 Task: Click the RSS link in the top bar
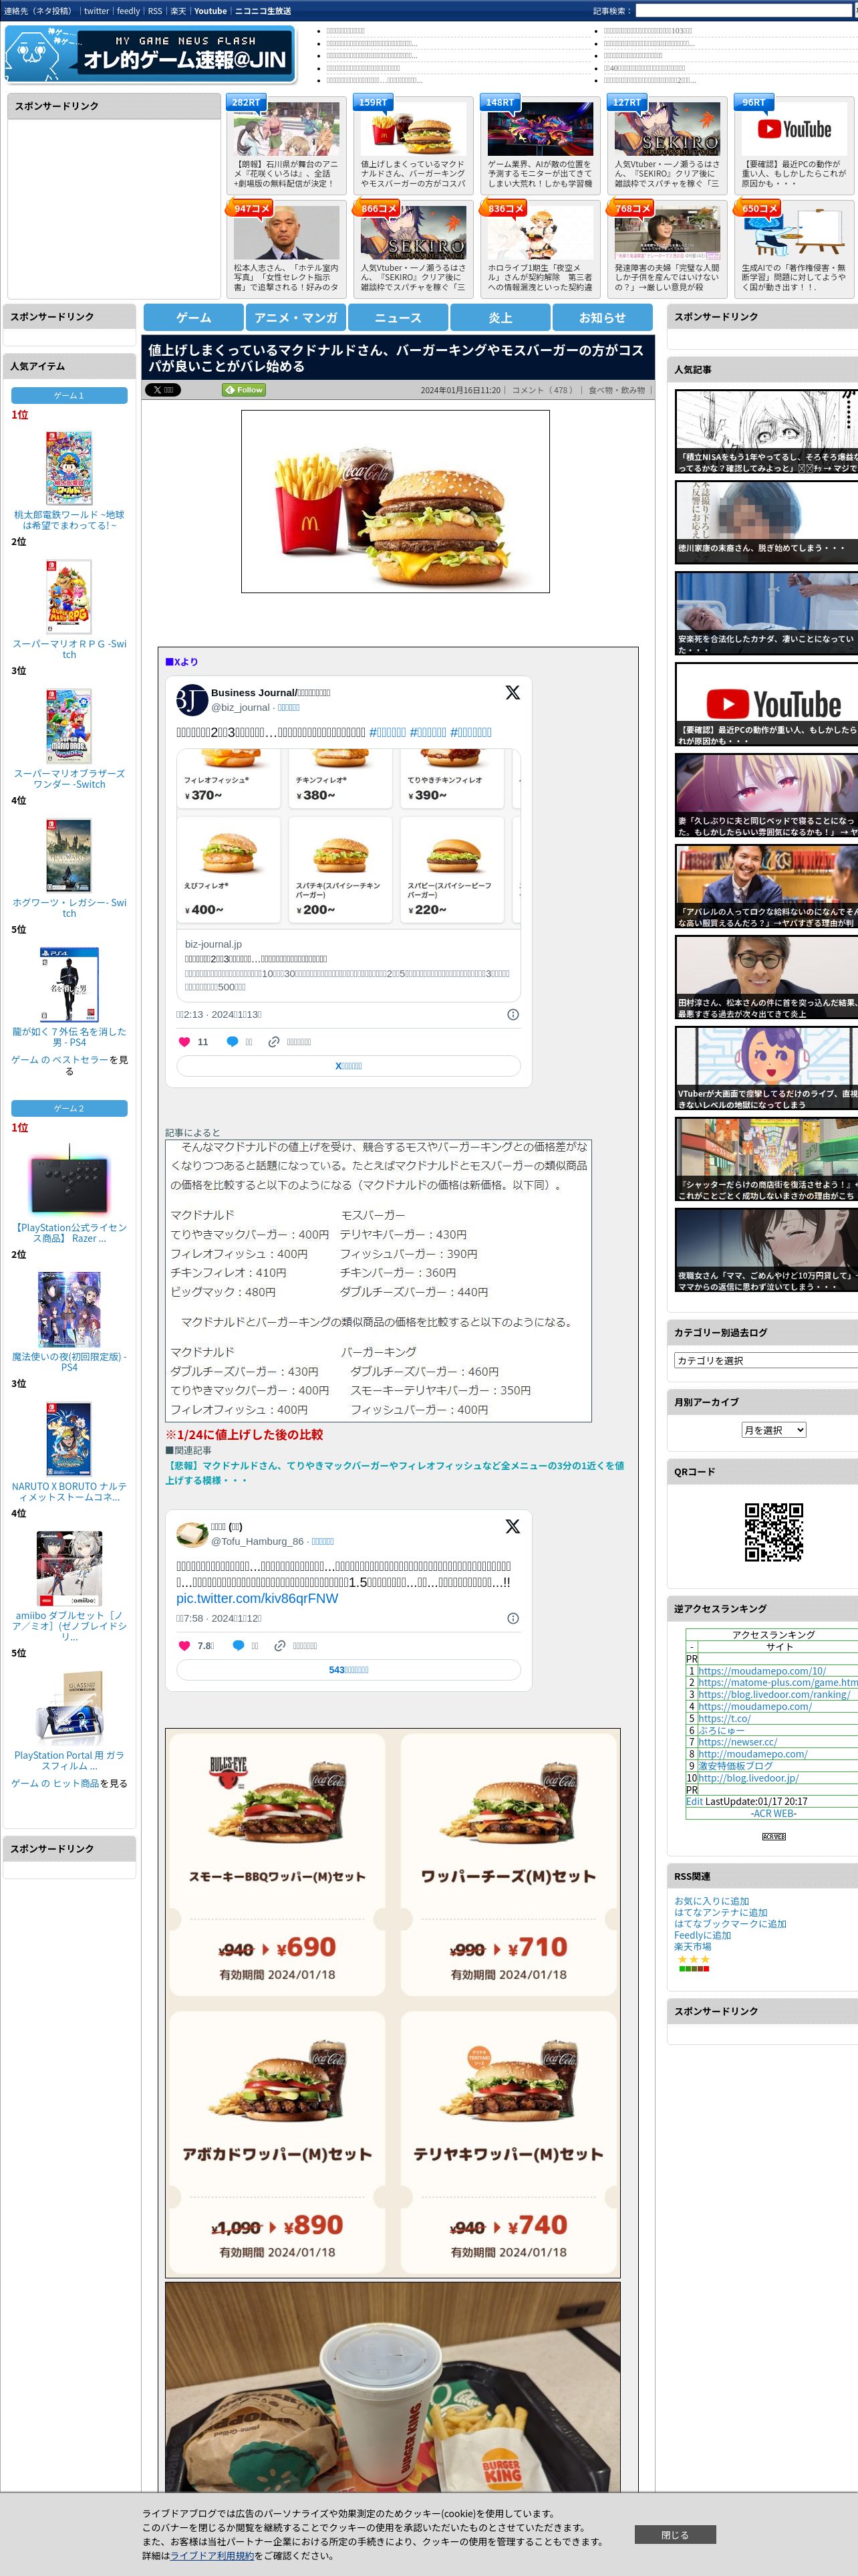155,11
